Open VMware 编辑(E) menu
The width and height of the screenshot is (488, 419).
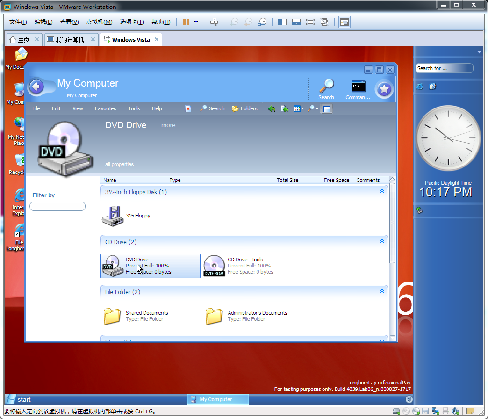coord(43,22)
